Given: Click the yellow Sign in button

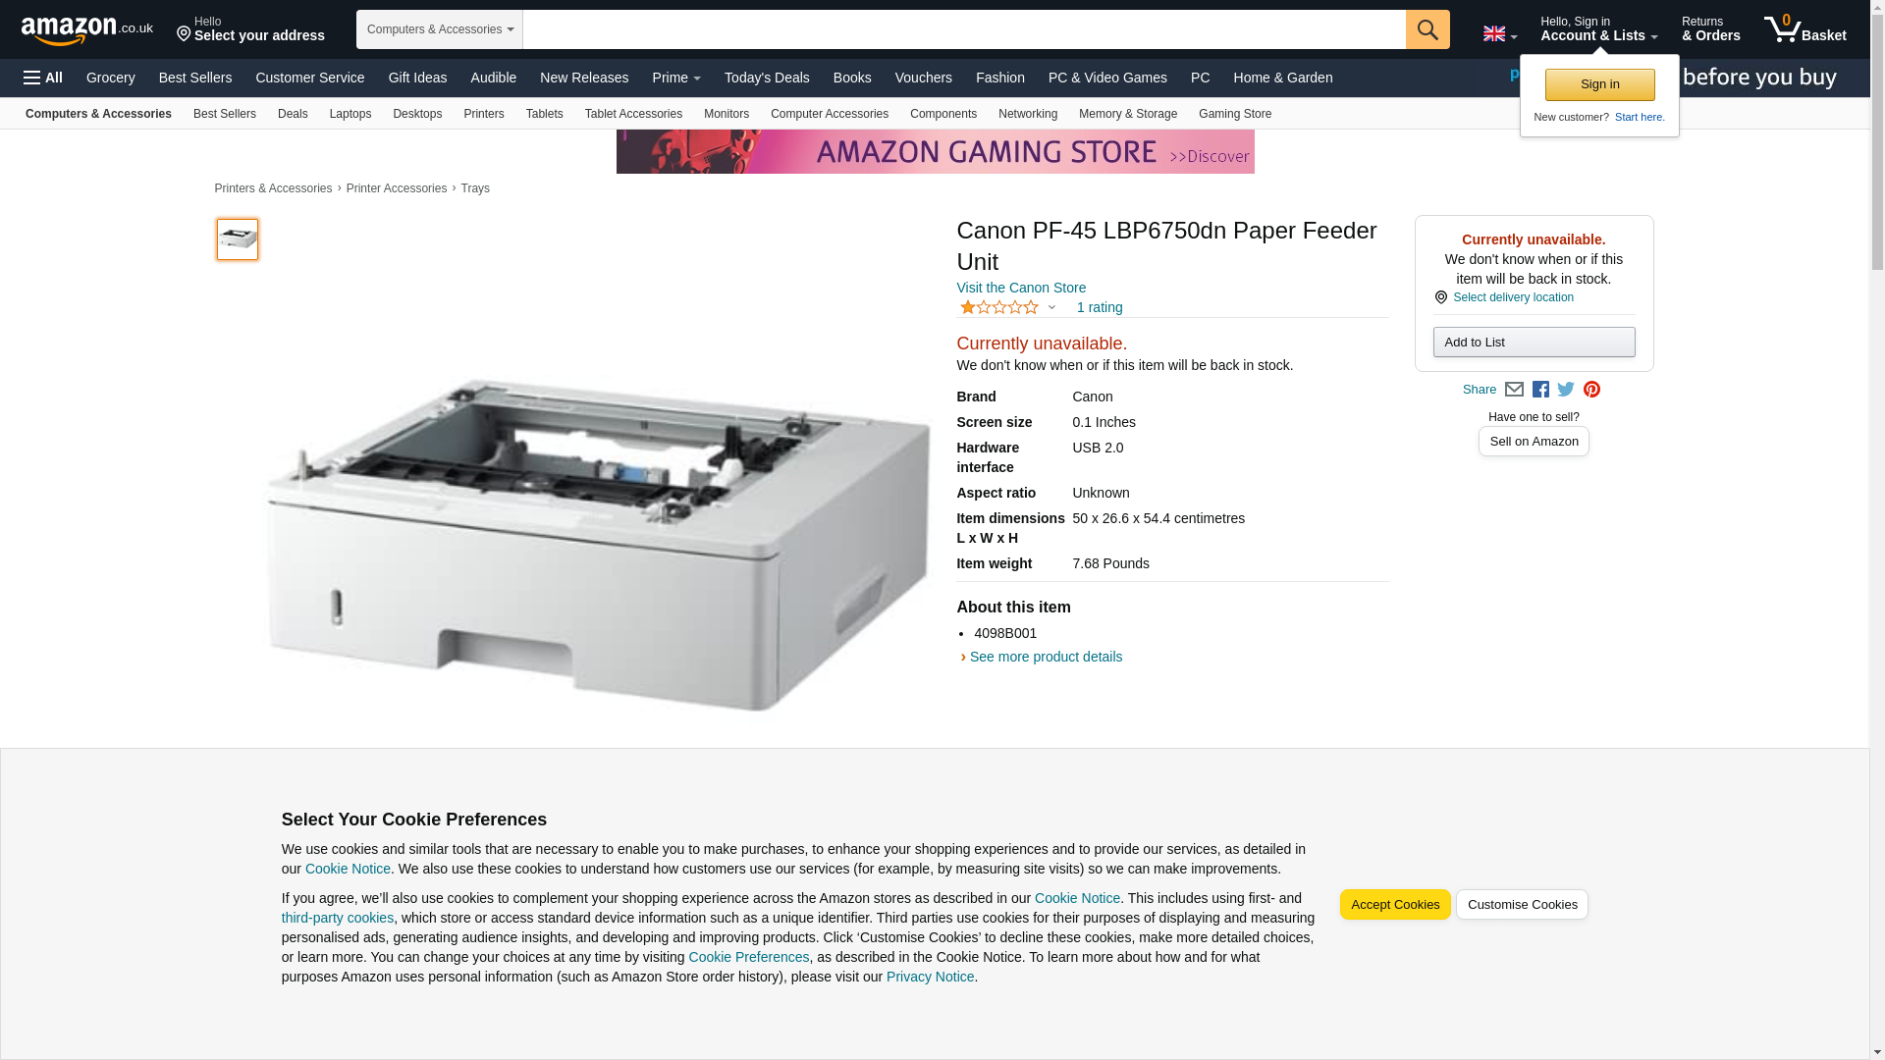Looking at the screenshot, I should click(x=1599, y=84).
